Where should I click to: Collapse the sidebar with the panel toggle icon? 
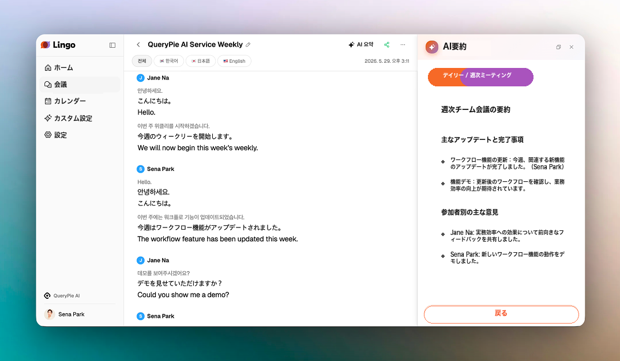[112, 45]
